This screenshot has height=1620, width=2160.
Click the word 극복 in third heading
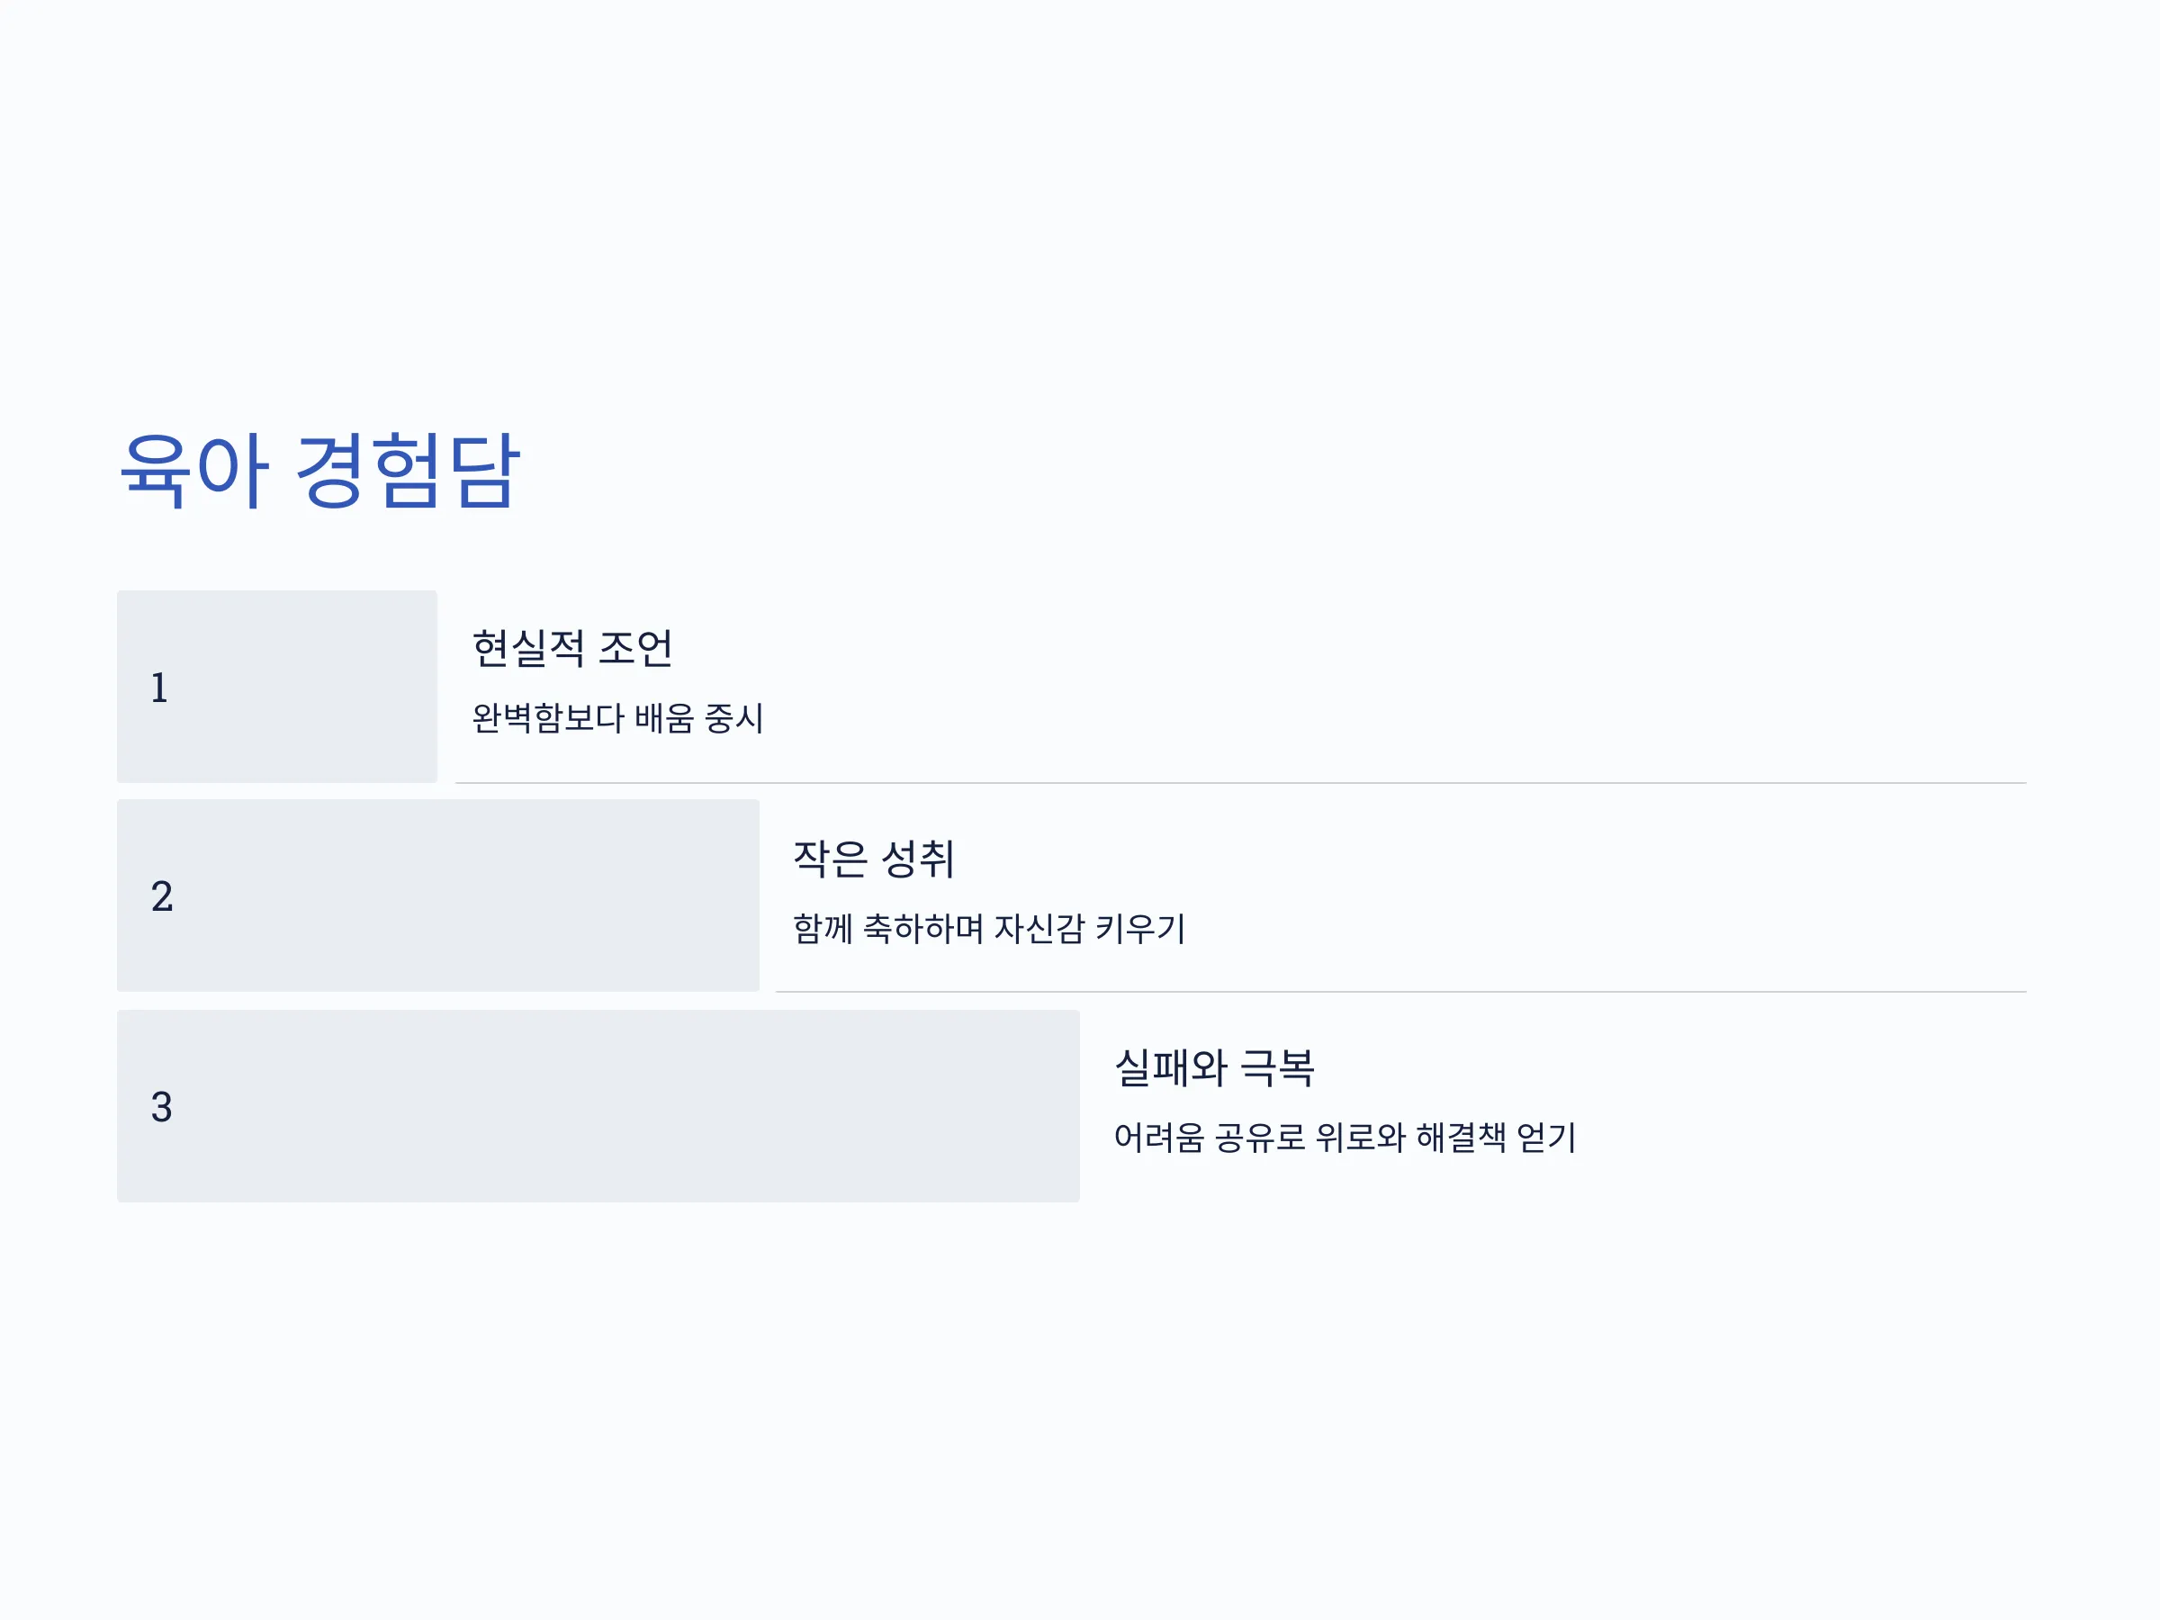coord(1277,1068)
